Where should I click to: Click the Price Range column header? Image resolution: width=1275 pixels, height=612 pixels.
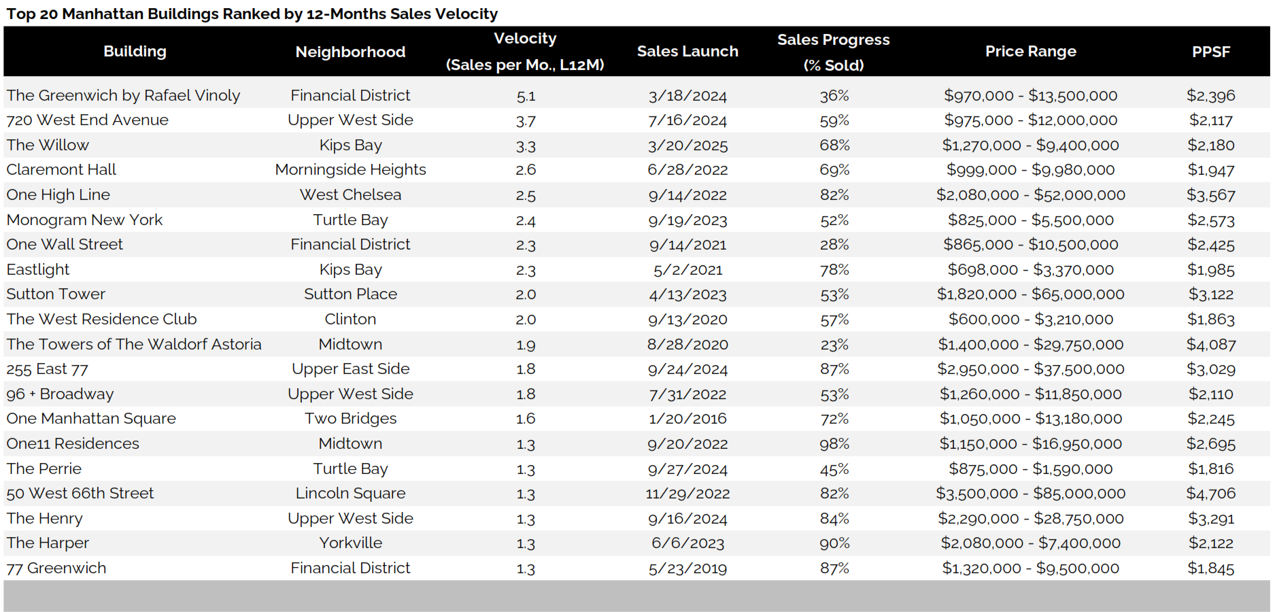pos(1031,52)
